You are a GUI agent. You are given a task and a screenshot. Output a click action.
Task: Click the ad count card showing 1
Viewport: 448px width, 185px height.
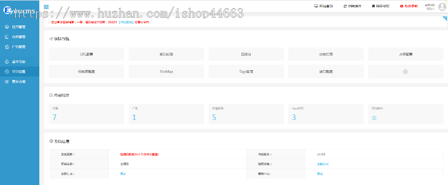click(166, 114)
